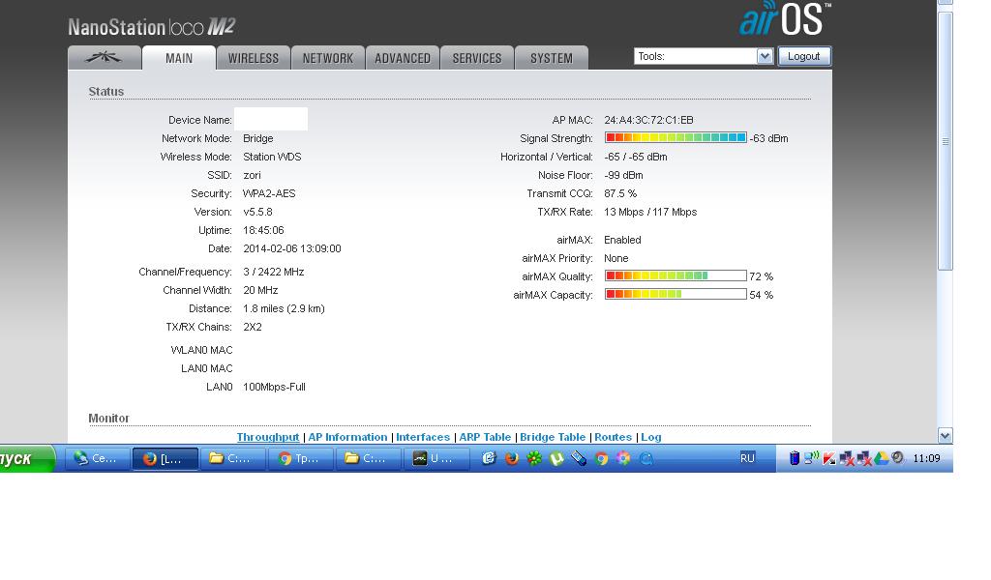
Task: Switch to the 'U...' monitor taskbar window
Action: pos(438,459)
